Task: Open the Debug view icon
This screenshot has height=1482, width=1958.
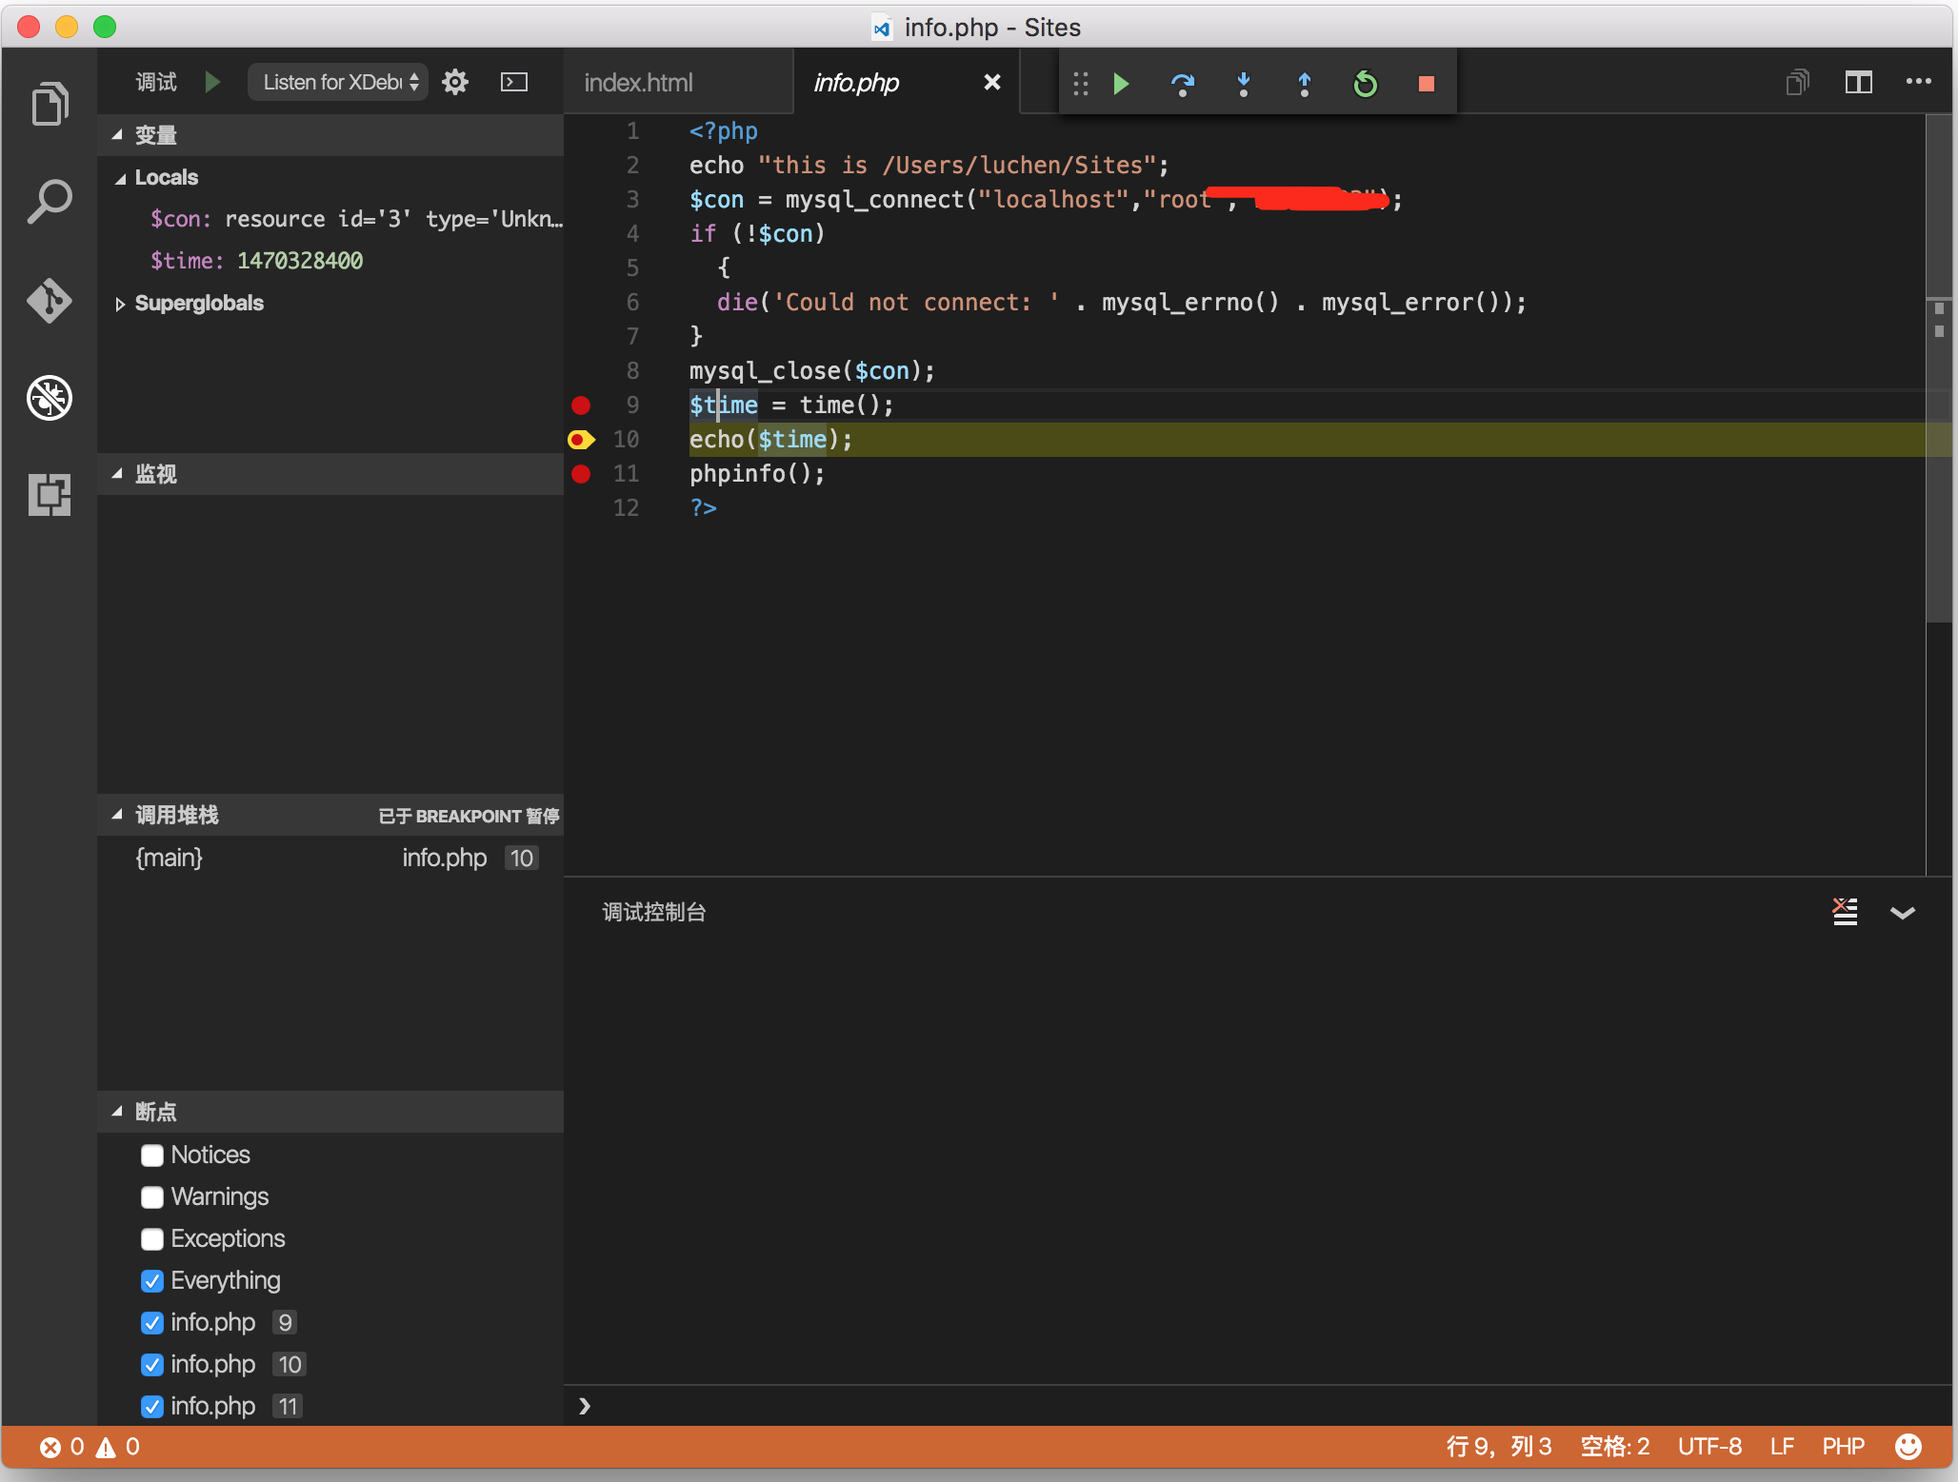Action: [x=50, y=398]
